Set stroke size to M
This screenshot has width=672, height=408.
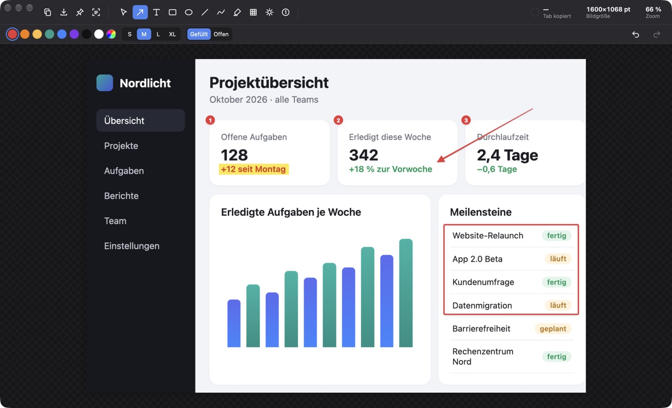pyautogui.click(x=144, y=34)
